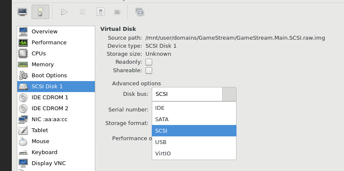This screenshot has width=344, height=171.
Task: Open CPUs settings
Action: click(x=56, y=53)
